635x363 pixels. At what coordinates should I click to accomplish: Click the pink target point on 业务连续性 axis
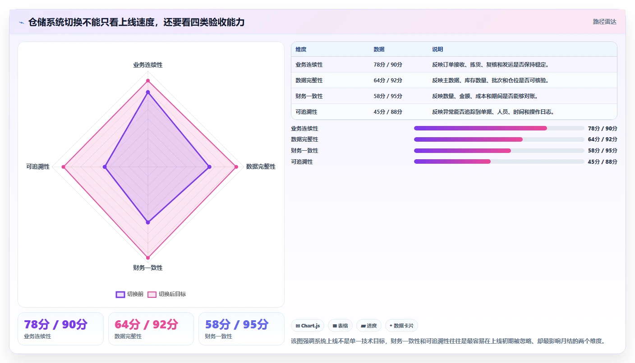pos(148,81)
